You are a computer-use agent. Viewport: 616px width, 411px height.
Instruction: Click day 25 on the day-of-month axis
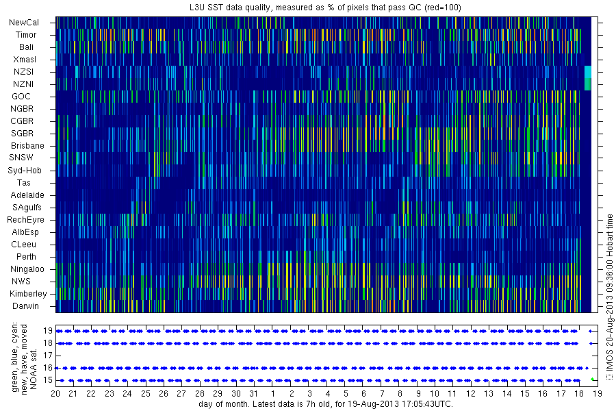tap(146, 394)
